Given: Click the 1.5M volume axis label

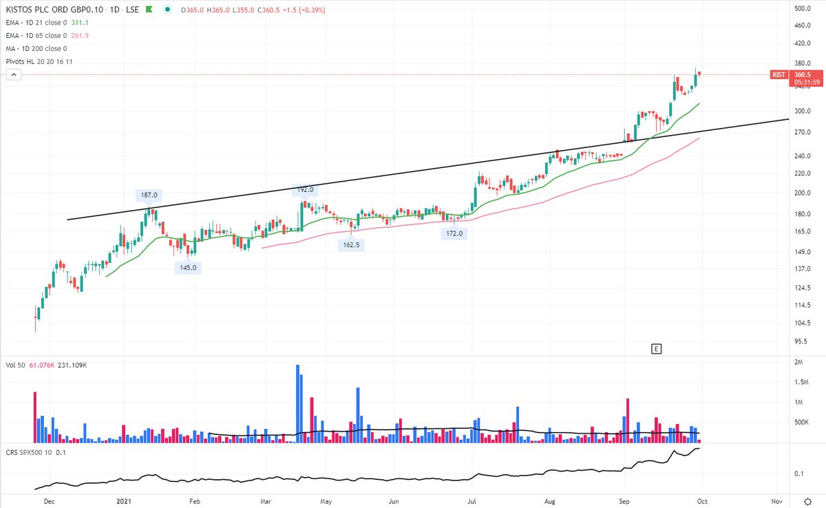Looking at the screenshot, I should 802,382.
